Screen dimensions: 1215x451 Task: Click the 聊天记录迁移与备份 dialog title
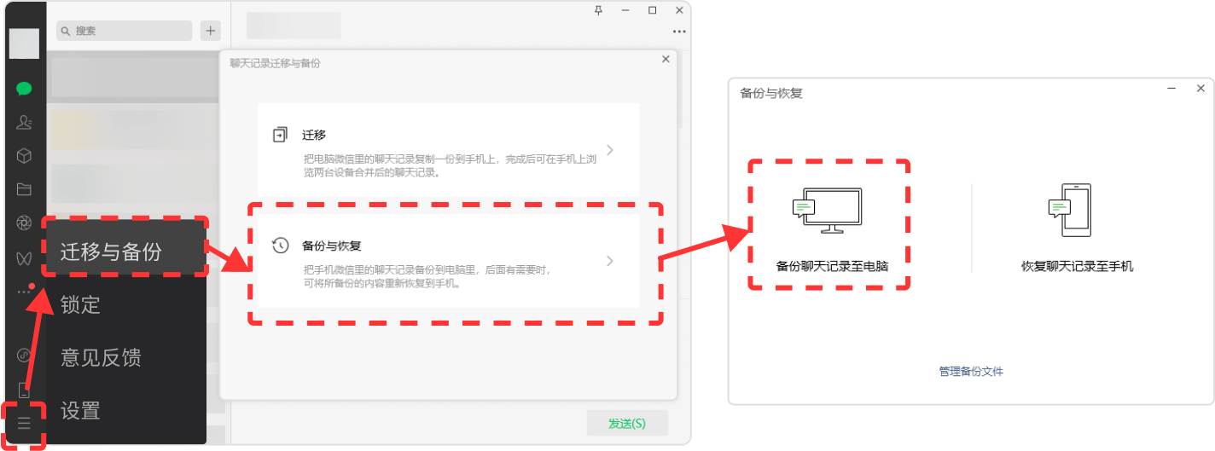point(275,63)
